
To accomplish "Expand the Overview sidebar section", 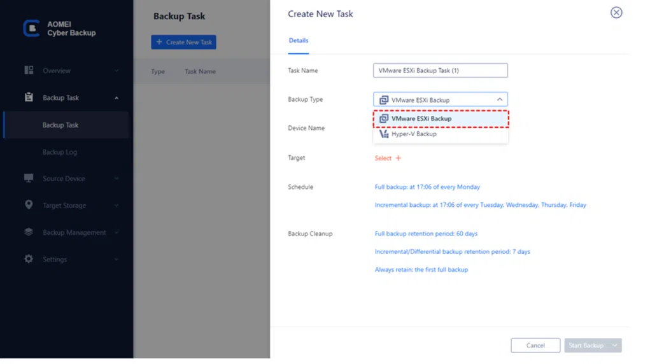I will coord(117,71).
